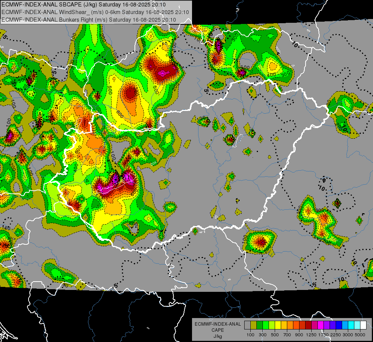Pick the pale cyan legend swatch before 5000

pyautogui.click(x=357, y=325)
